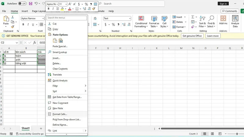Click ribbon Comma Style icon
The height and width of the screenshot is (137, 244).
click(118, 25)
